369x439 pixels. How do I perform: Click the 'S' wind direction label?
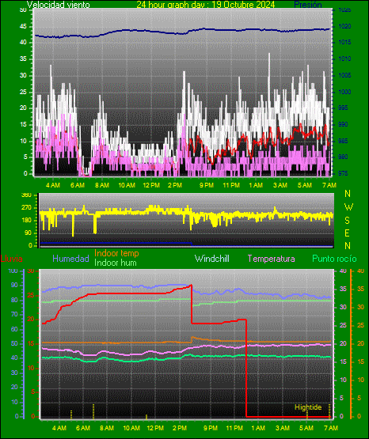point(347,221)
